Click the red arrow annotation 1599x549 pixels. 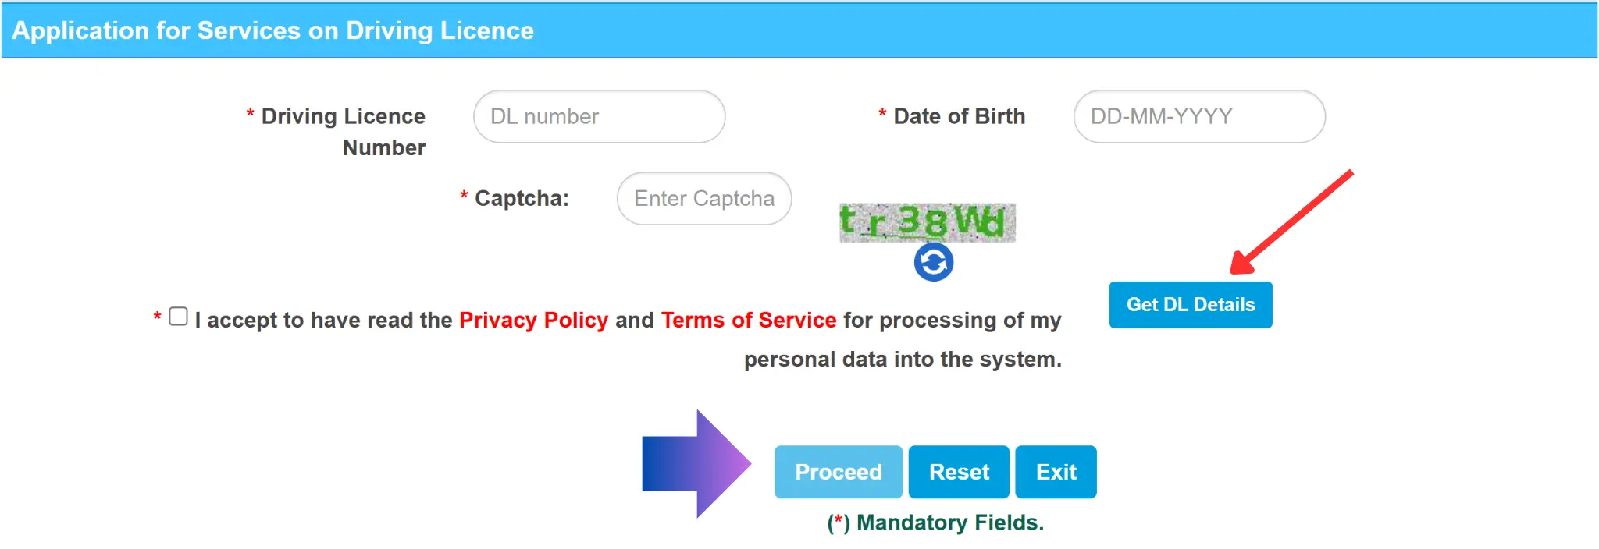1292,222
